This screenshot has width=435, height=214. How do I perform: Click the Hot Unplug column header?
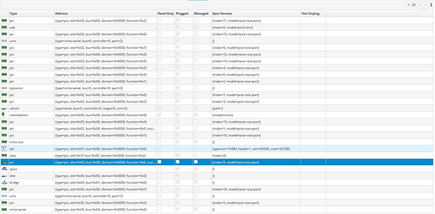tap(310, 13)
